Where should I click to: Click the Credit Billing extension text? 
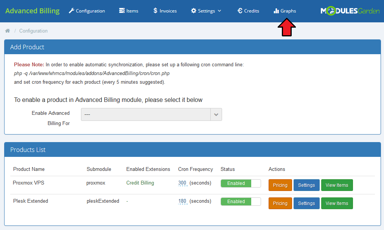pyautogui.click(x=140, y=183)
